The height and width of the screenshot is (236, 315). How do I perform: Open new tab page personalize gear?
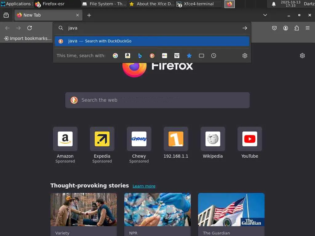302,56
